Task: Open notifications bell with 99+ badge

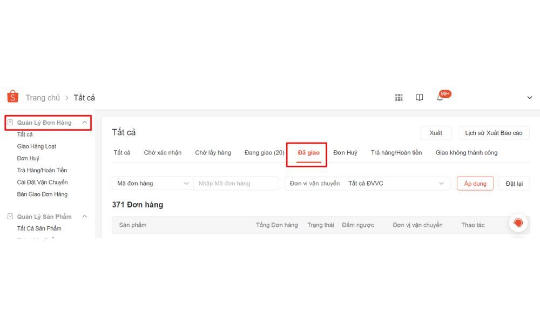Action: (441, 97)
